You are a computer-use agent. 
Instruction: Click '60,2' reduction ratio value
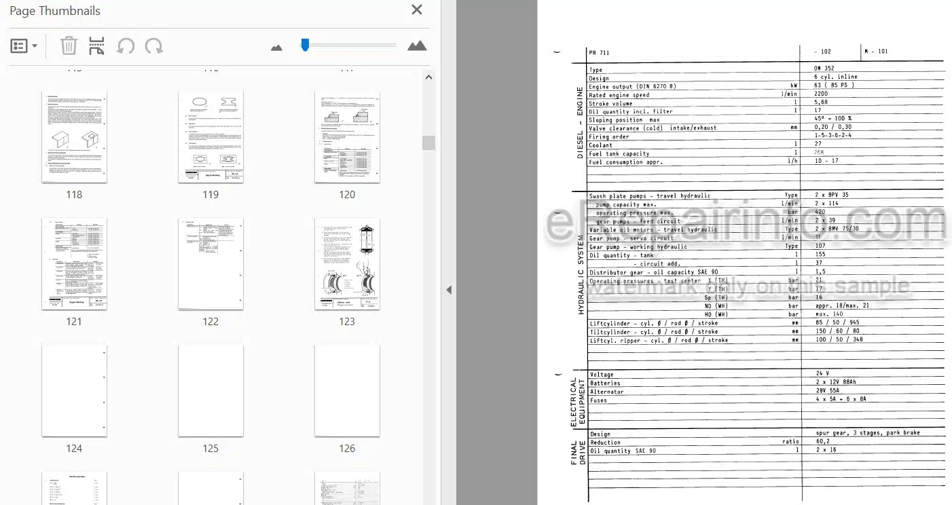point(823,442)
